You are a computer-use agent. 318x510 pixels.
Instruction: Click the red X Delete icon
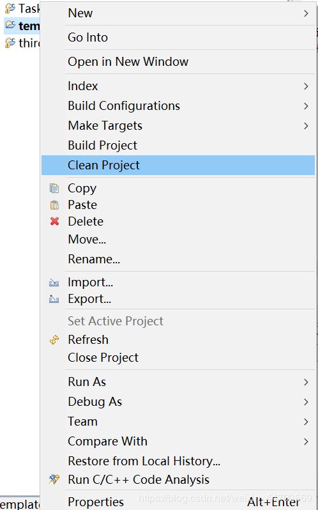pyautogui.click(x=54, y=222)
